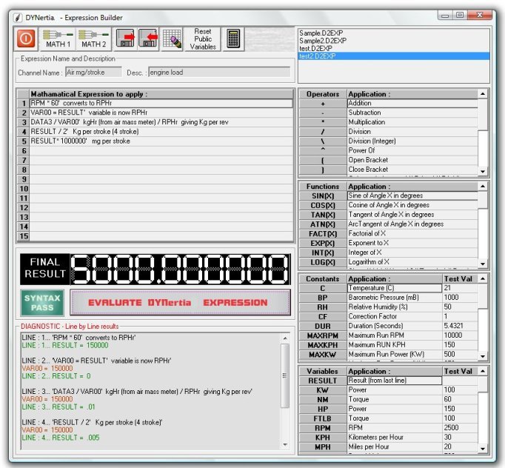This screenshot has height=468, width=505.
Task: Click expression line 4 'RESULT / 2'
Action: [x=161, y=131]
